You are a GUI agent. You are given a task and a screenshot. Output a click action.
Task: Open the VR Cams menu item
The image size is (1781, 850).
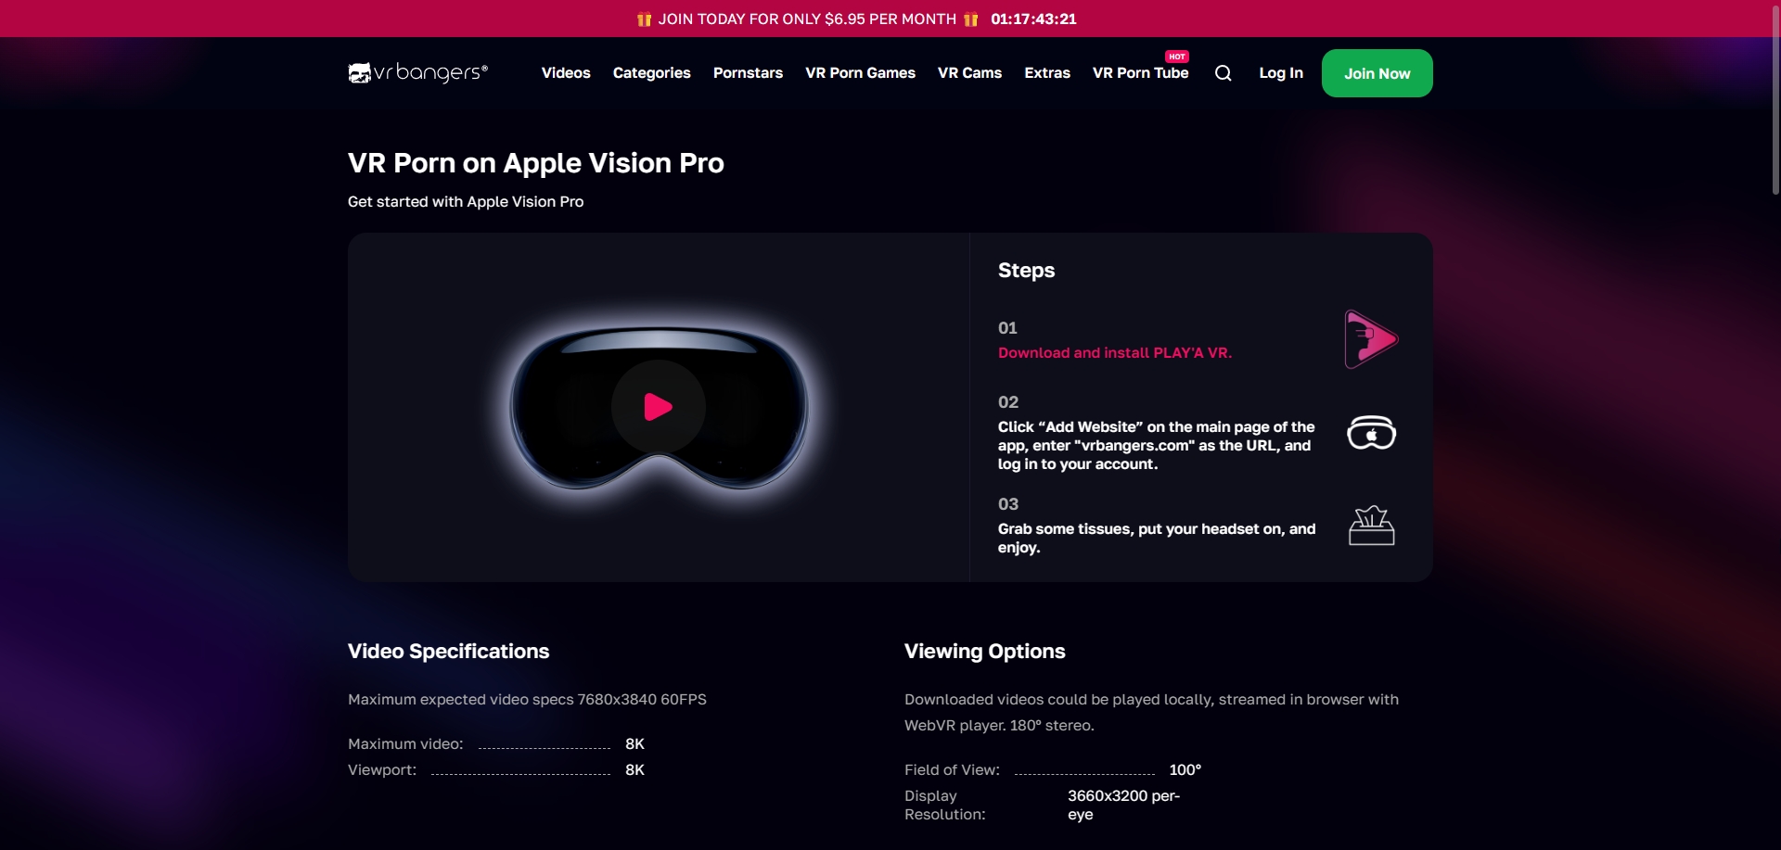pos(968,72)
